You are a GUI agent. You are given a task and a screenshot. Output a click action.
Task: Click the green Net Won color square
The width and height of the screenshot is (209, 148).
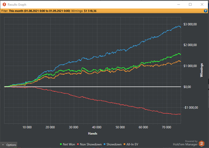(61, 144)
